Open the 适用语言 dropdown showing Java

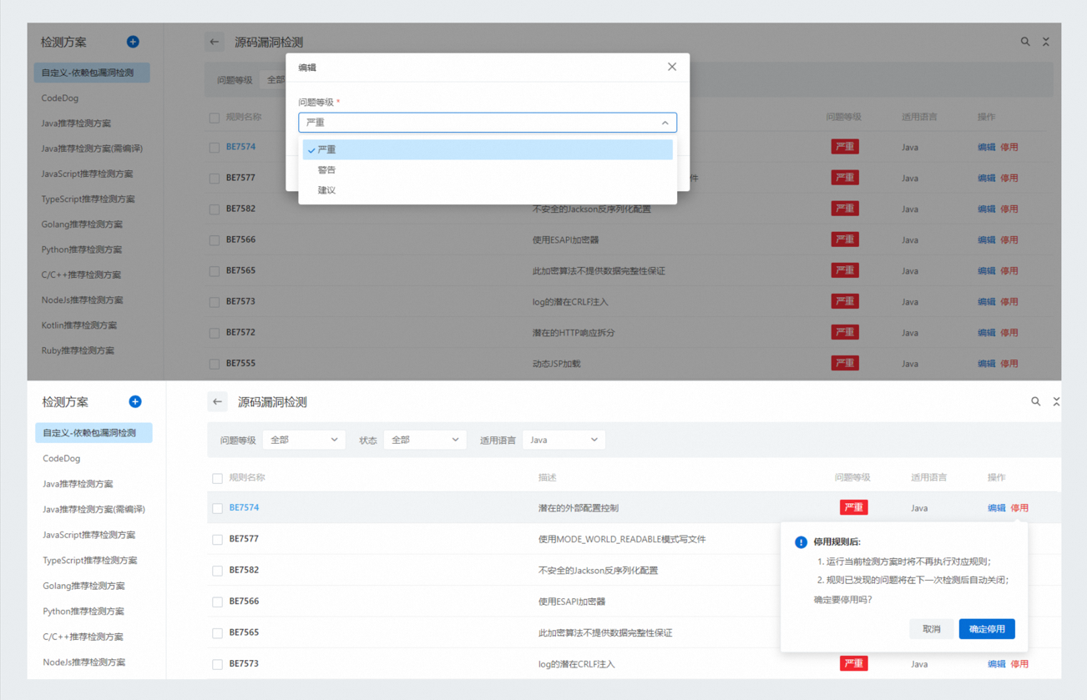(x=564, y=440)
